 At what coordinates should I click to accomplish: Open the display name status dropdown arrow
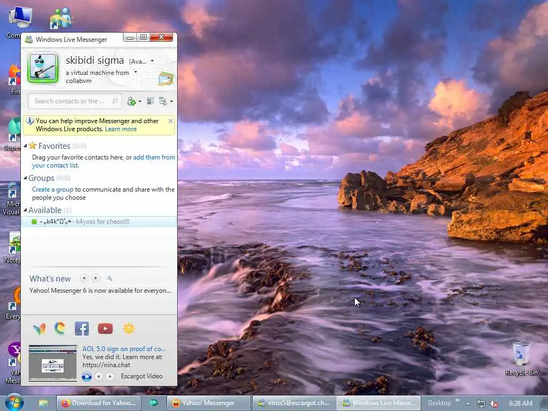152,61
